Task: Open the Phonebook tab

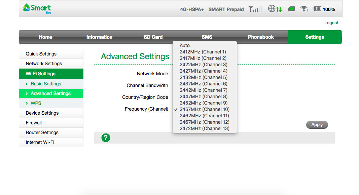Action: point(261,37)
